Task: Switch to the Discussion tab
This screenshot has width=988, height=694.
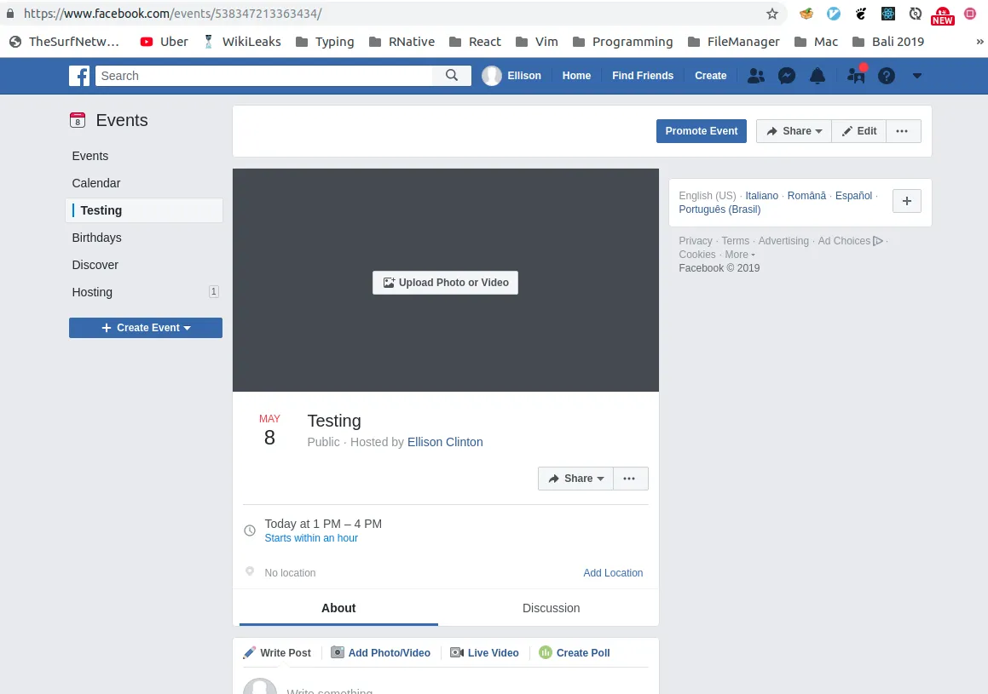Action: tap(551, 608)
